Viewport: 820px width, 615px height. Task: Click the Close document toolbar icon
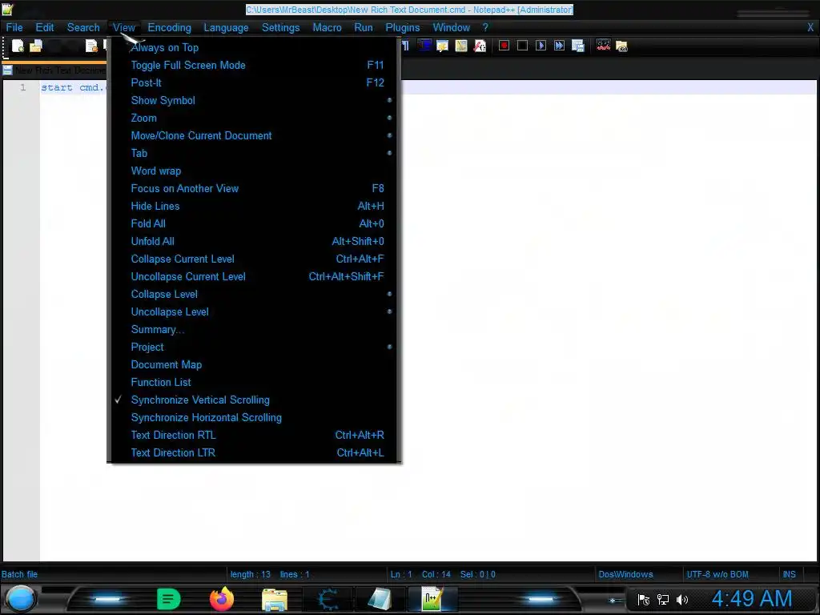pyautogui.click(x=91, y=46)
